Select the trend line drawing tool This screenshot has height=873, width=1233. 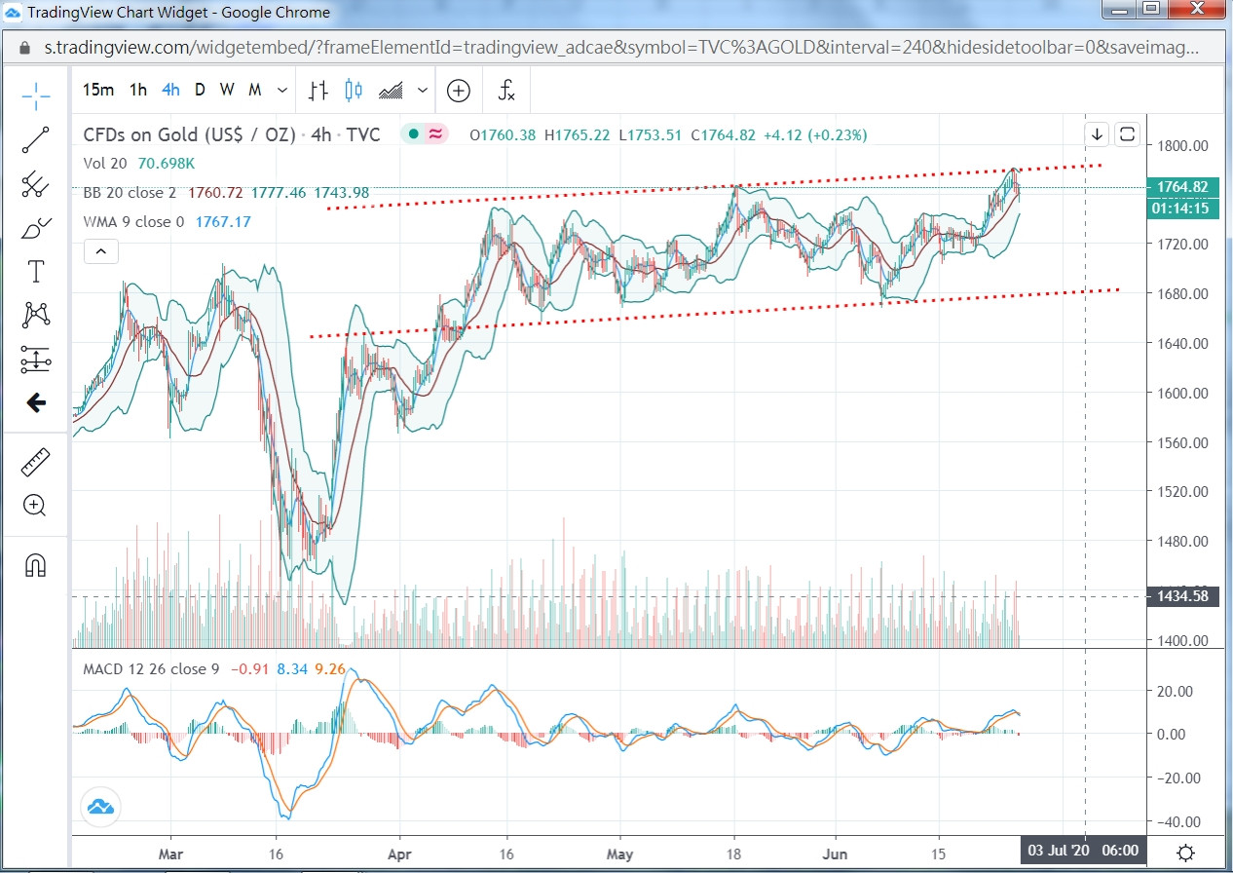point(36,140)
